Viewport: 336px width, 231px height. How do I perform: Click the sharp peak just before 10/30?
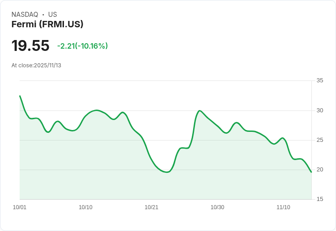pyautogui.click(x=199, y=110)
